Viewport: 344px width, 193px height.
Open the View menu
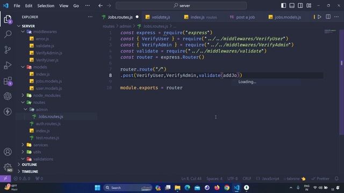[63, 6]
